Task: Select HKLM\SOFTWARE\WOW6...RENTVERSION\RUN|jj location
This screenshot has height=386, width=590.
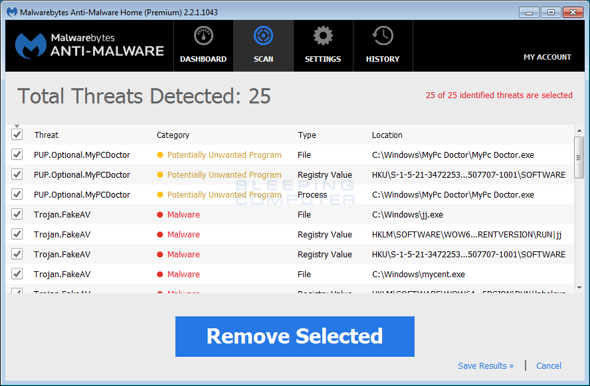Action: pyautogui.click(x=466, y=234)
